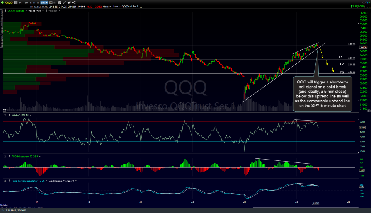Viewport: 371px width, 213px height.
Task: Open the PPO Histogram 12 26 9 dropdown
Action: pyautogui.click(x=40, y=157)
